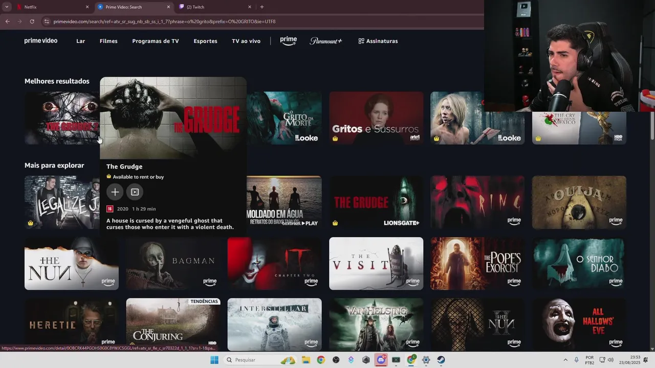Open The Pope's Exorcist thumbnail
655x368 pixels.
pos(477,264)
